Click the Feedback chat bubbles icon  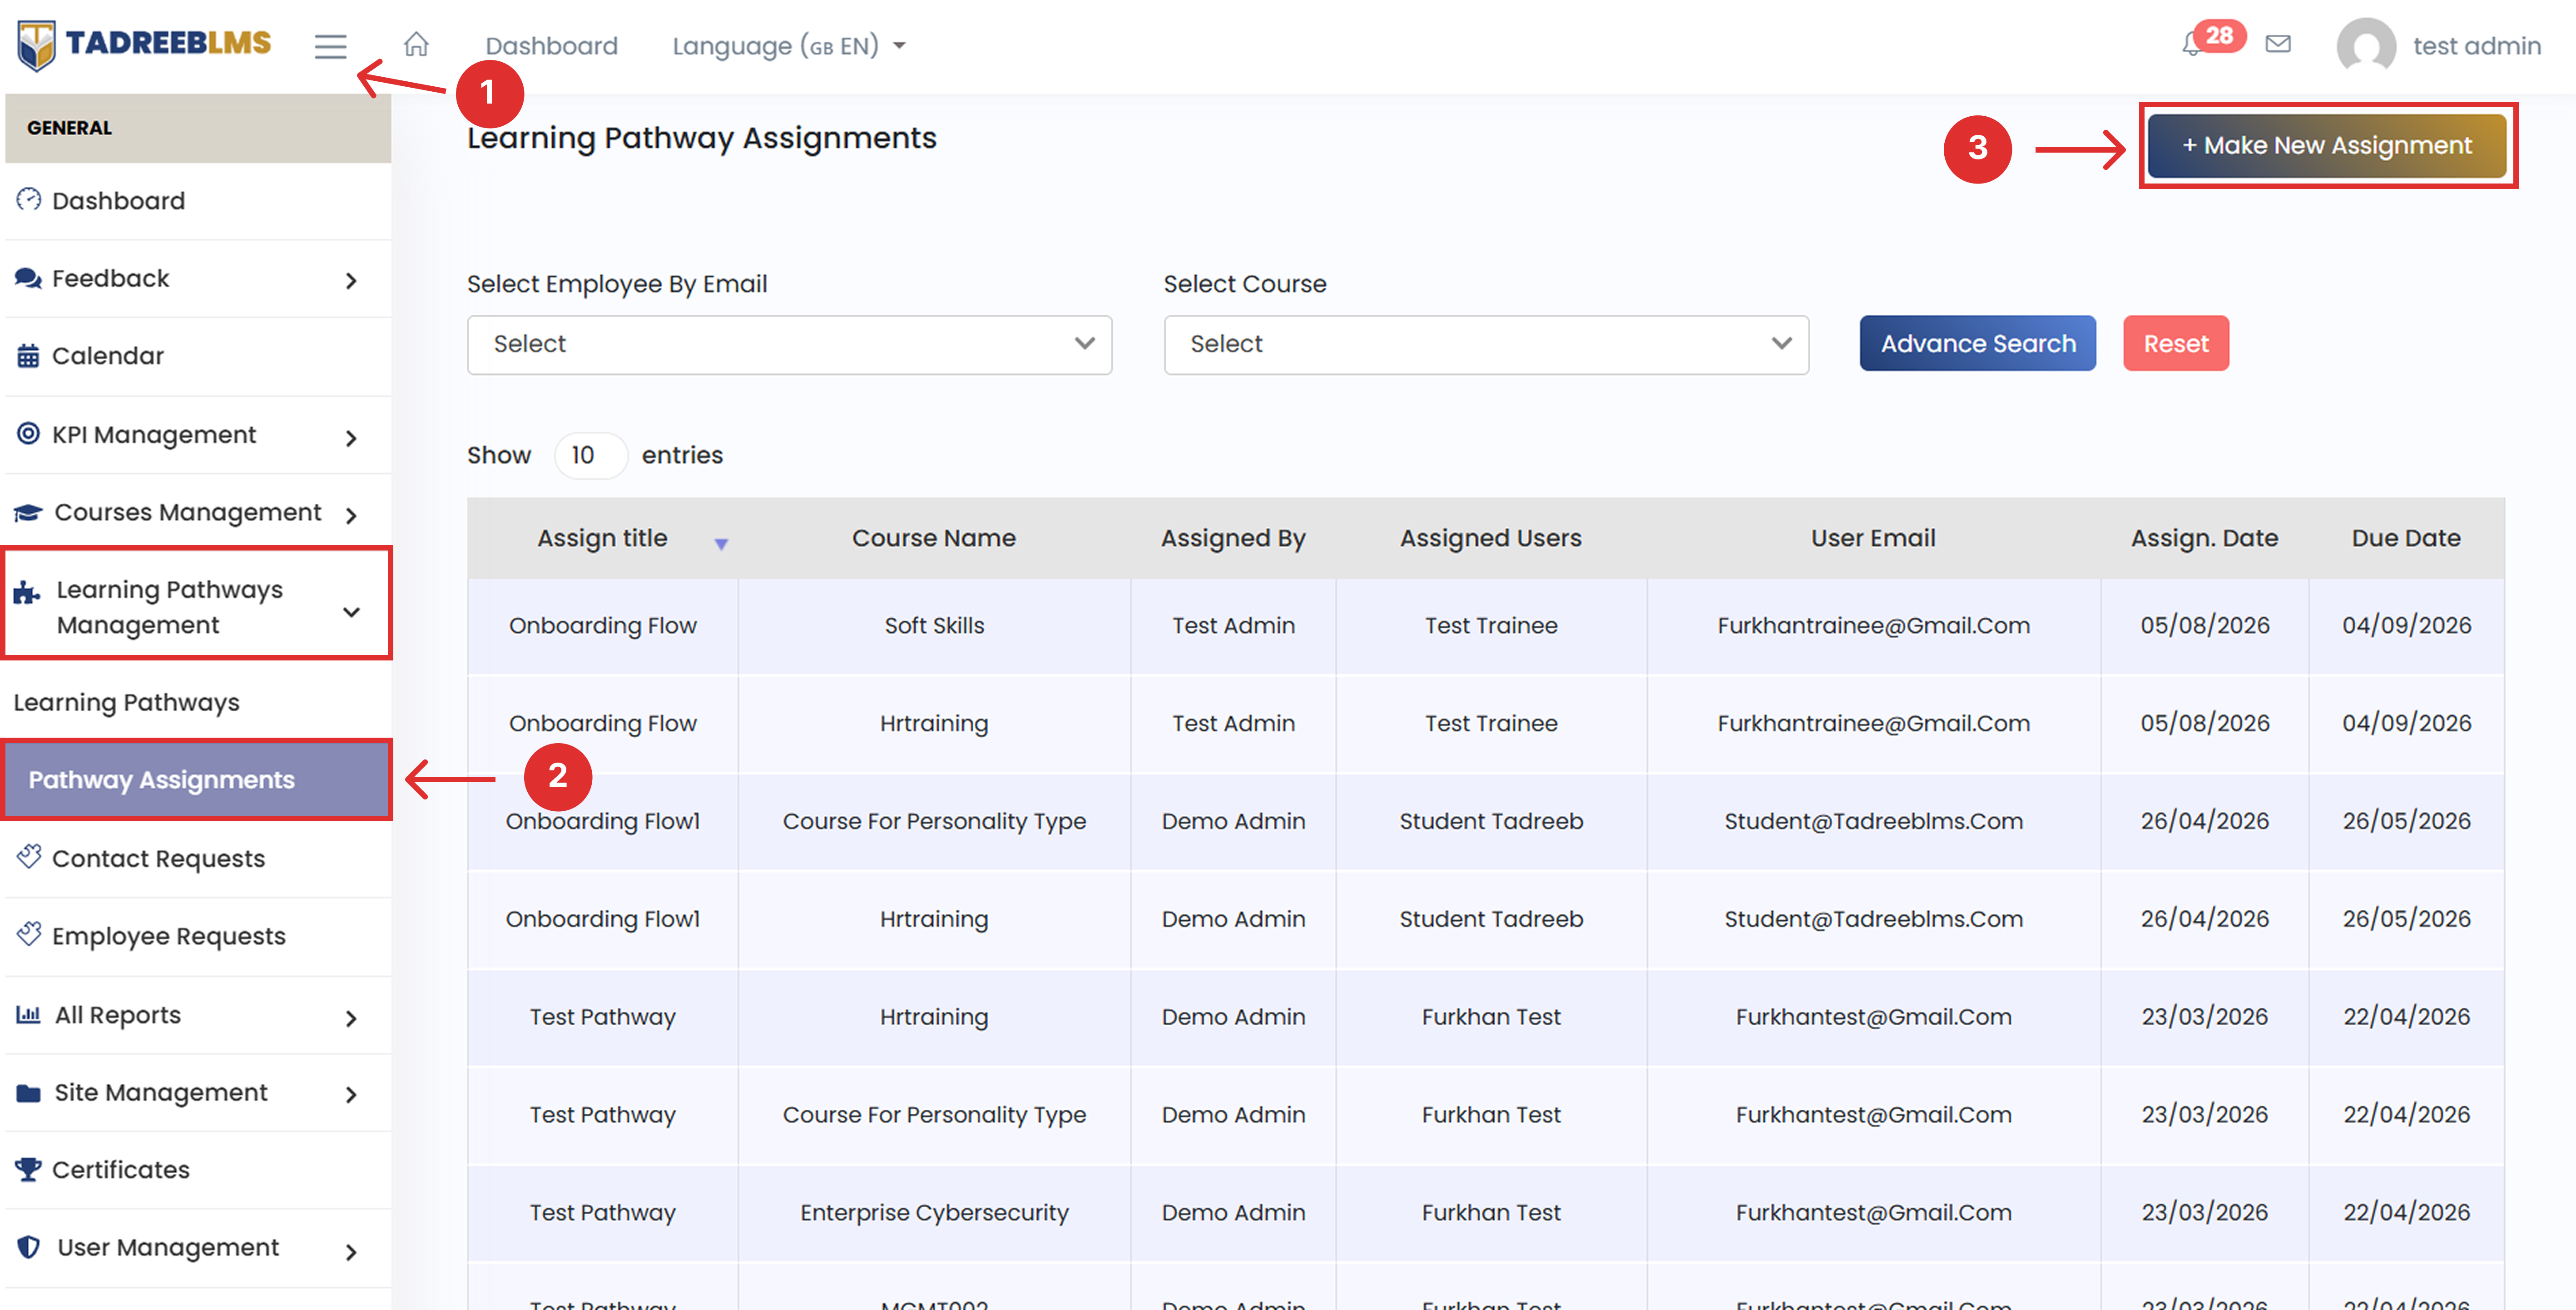point(28,278)
